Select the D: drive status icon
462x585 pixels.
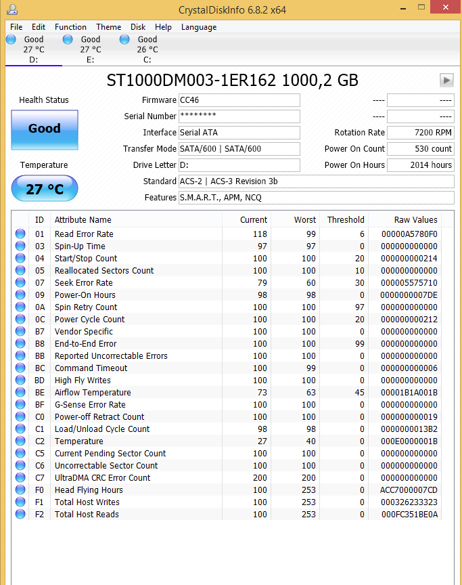click(11, 39)
